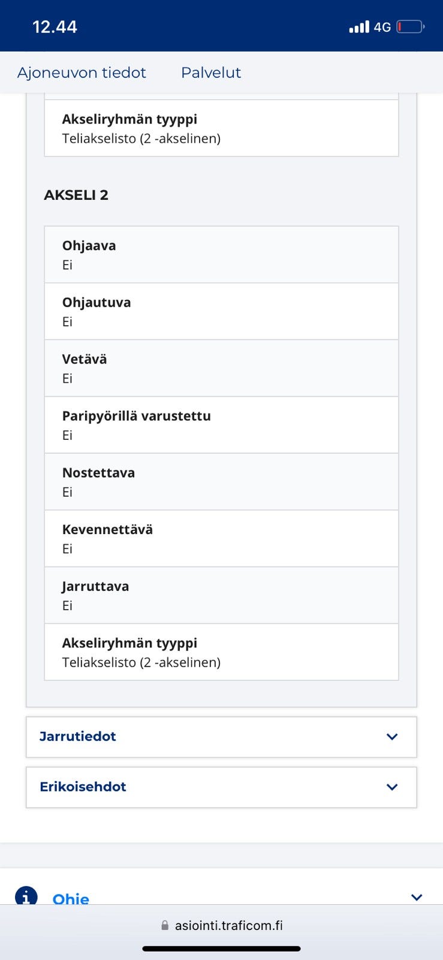This screenshot has width=443, height=960.
Task: Open the Jarrutiedot section
Action: click(x=78, y=737)
